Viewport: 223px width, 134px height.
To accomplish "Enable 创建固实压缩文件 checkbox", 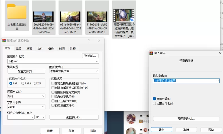I will coord(53,92).
